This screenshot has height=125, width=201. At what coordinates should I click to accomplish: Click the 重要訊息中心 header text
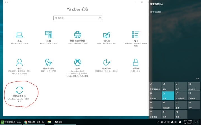point(157,4)
